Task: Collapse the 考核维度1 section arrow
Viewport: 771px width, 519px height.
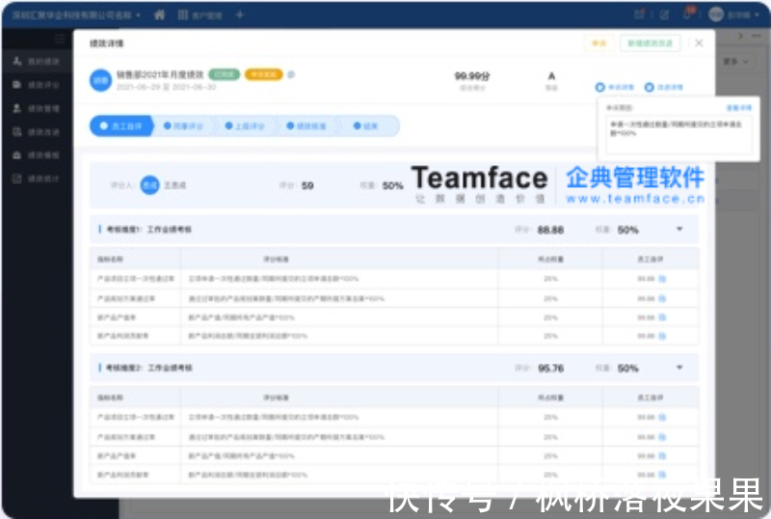Action: pos(679,229)
